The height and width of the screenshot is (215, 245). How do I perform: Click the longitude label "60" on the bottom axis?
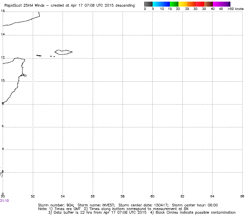pos(152,196)
